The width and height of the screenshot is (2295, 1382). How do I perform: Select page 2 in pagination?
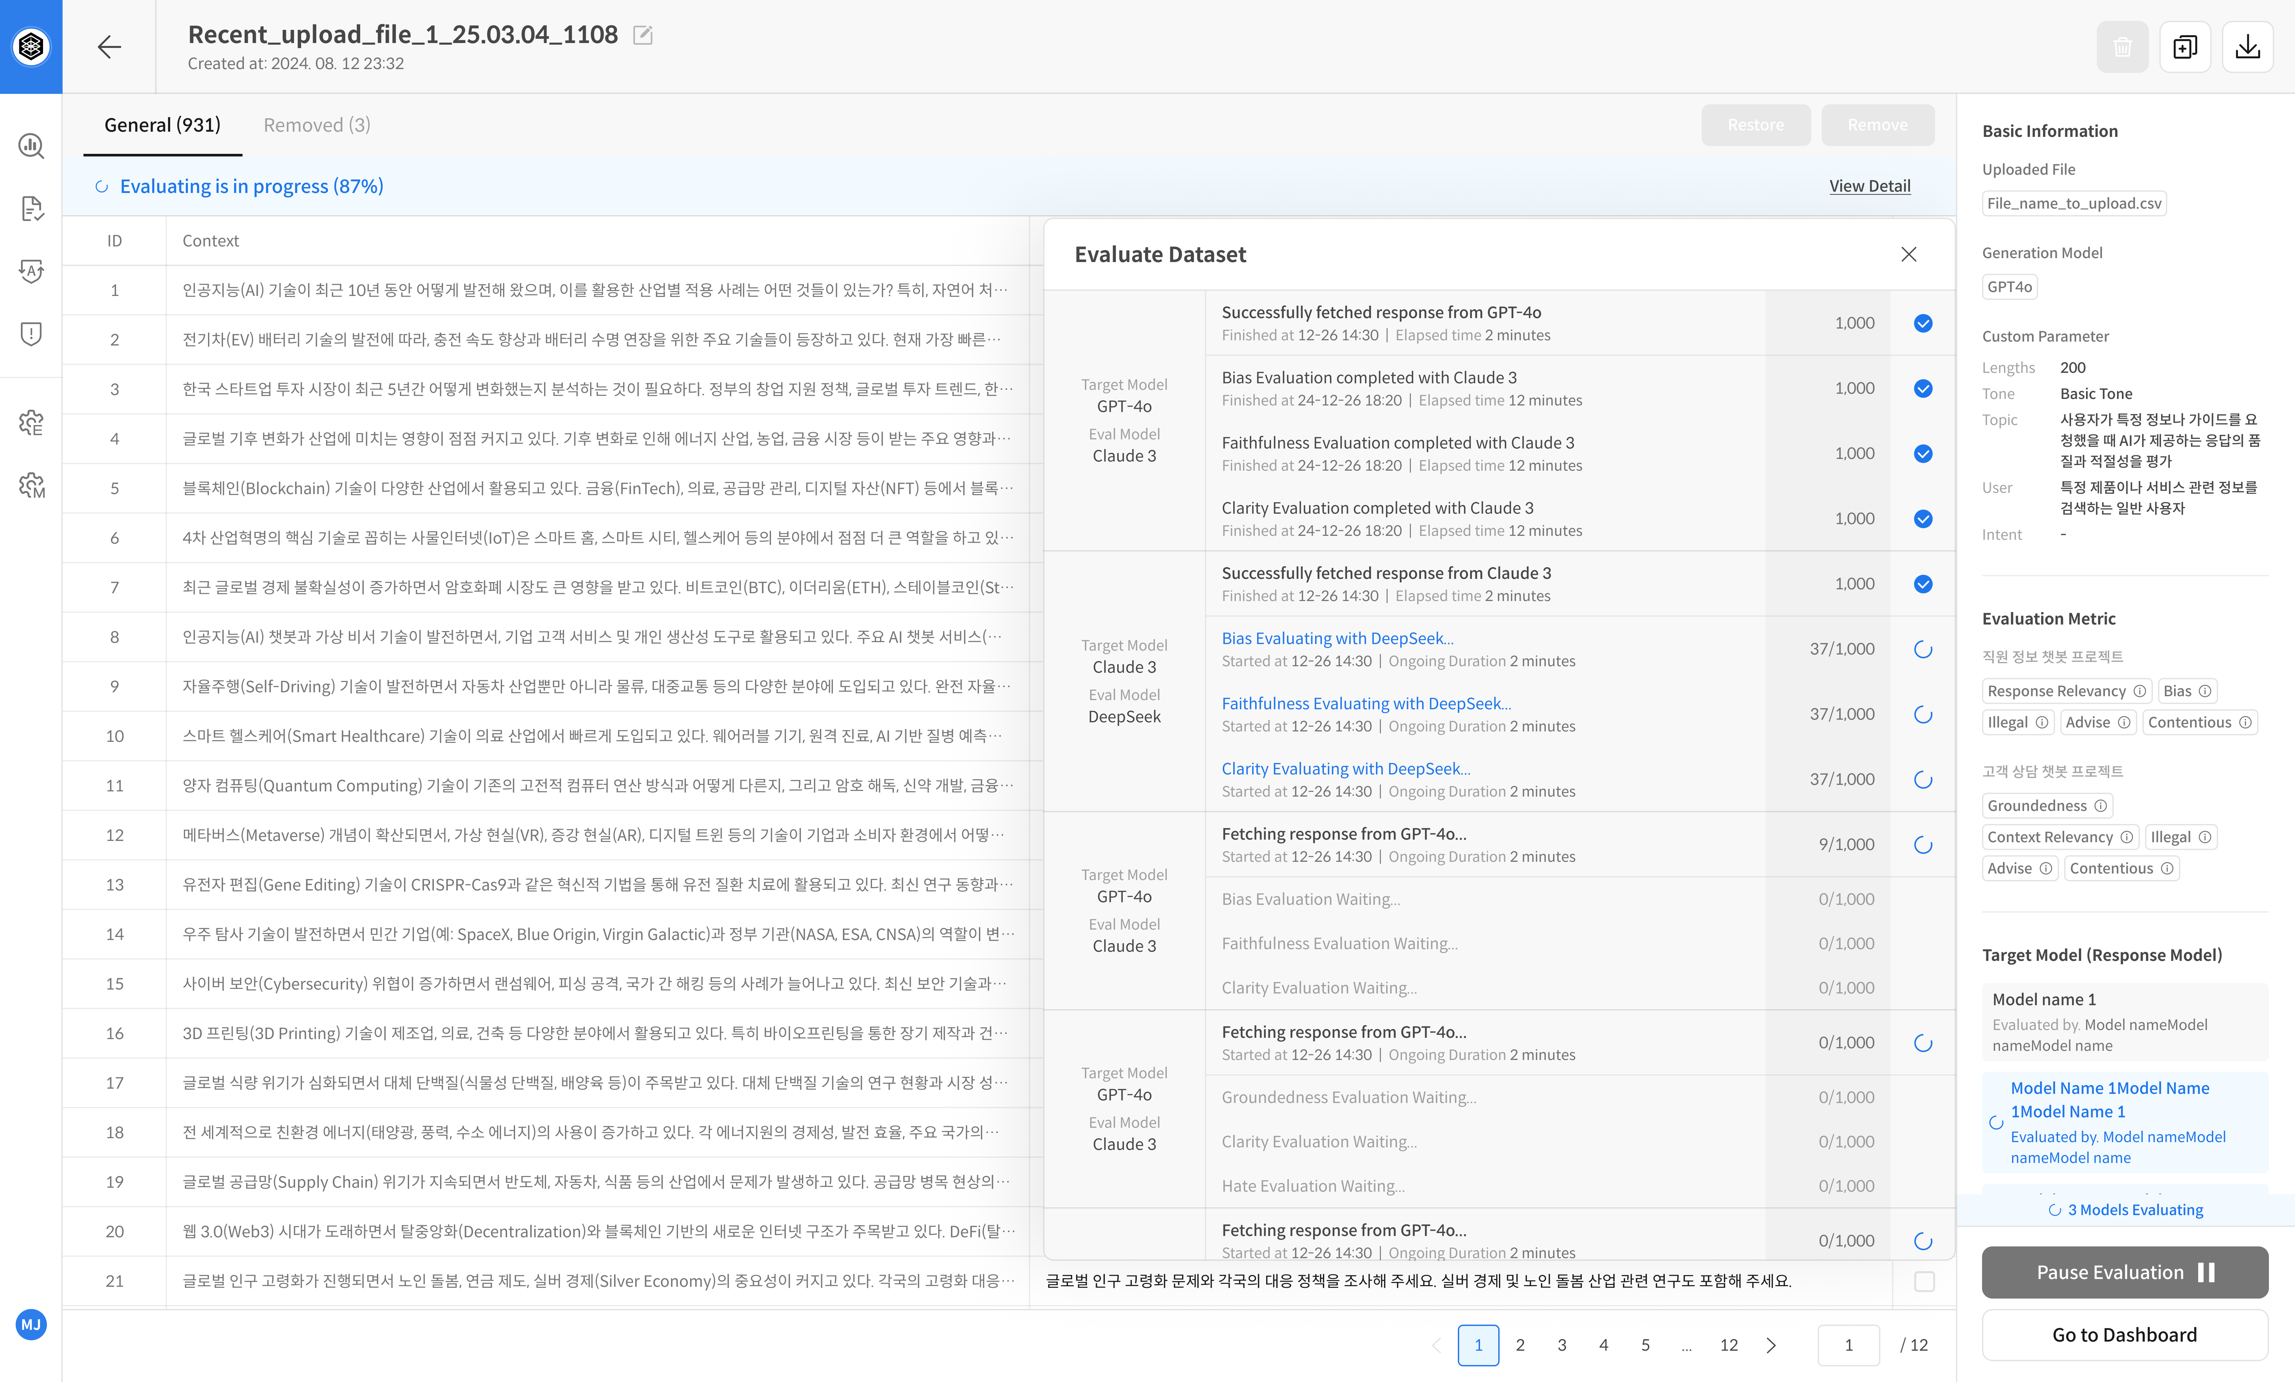coord(1520,1345)
